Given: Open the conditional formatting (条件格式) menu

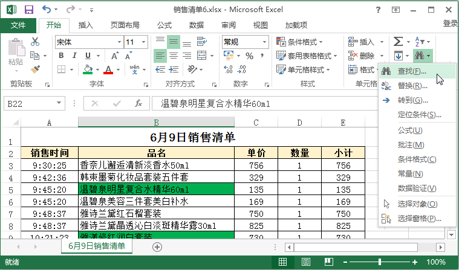Looking at the screenshot, I should click(299, 42).
